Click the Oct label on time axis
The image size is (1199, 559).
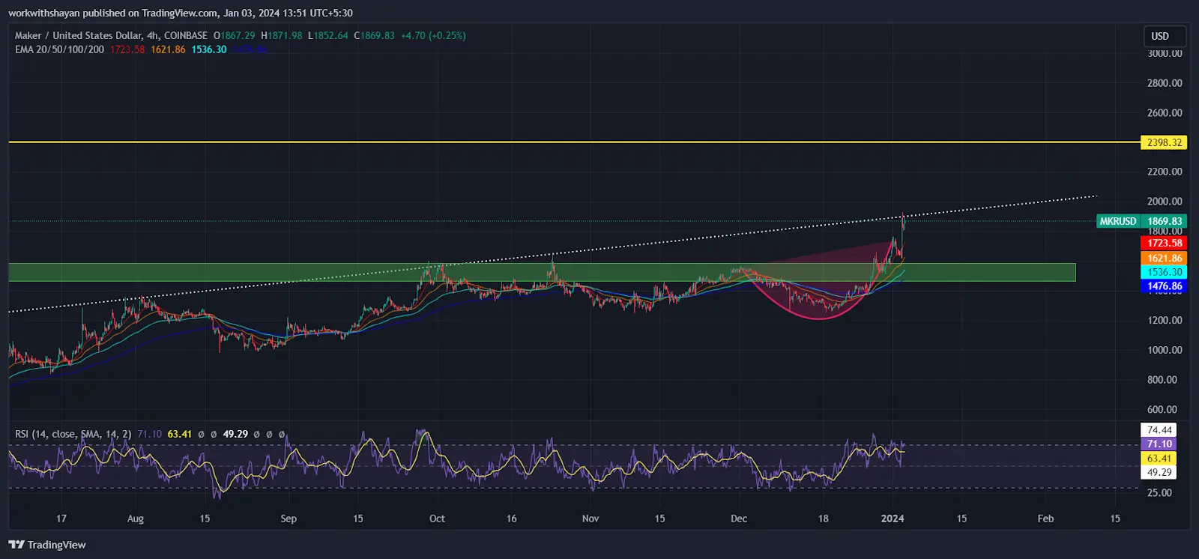click(437, 519)
